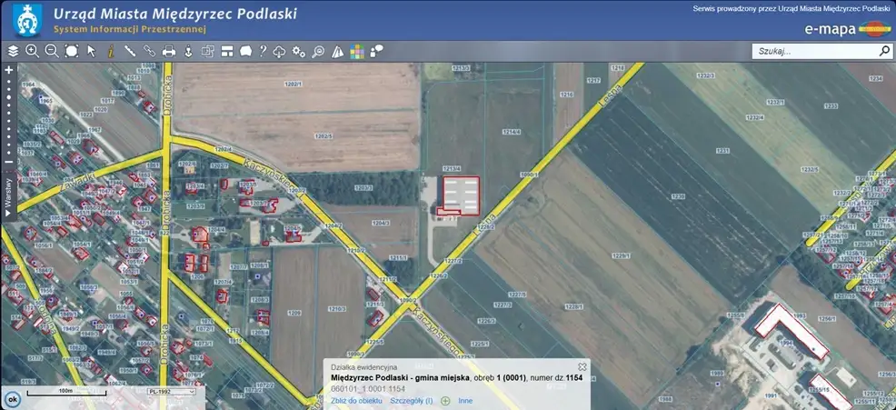This screenshot has height=410, width=896.
Task: Open the map layers stack icon
Action: 13,52
